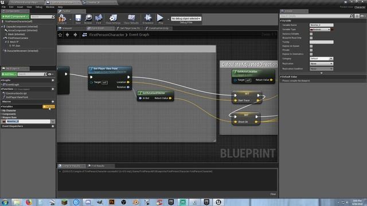Click the add Event Dispatcher plus icon
The image size is (367, 206).
53,126
